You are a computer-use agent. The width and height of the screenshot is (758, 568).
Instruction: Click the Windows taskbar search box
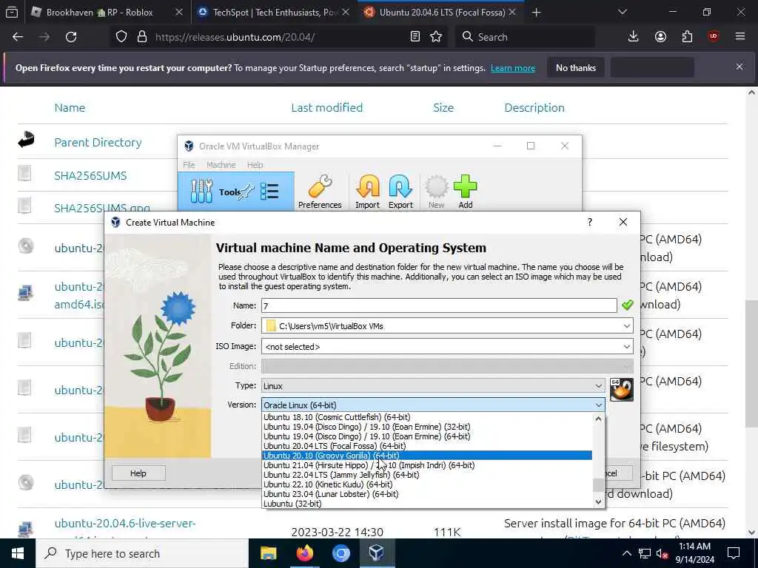pos(142,553)
